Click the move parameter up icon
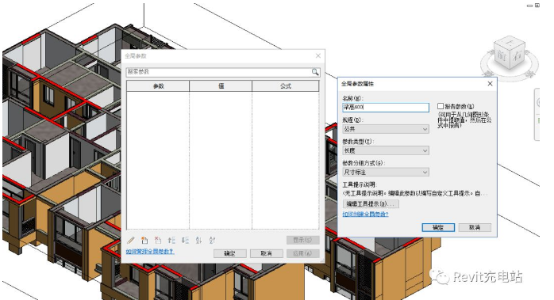This screenshot has height=300, width=554. pos(171,241)
